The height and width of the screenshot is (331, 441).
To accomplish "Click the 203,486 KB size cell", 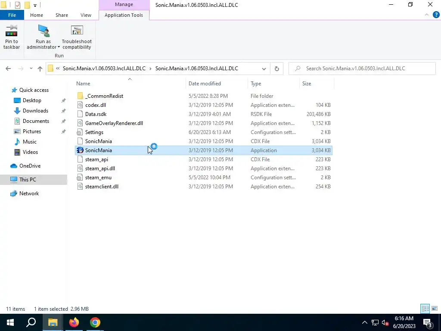I will pos(318,114).
